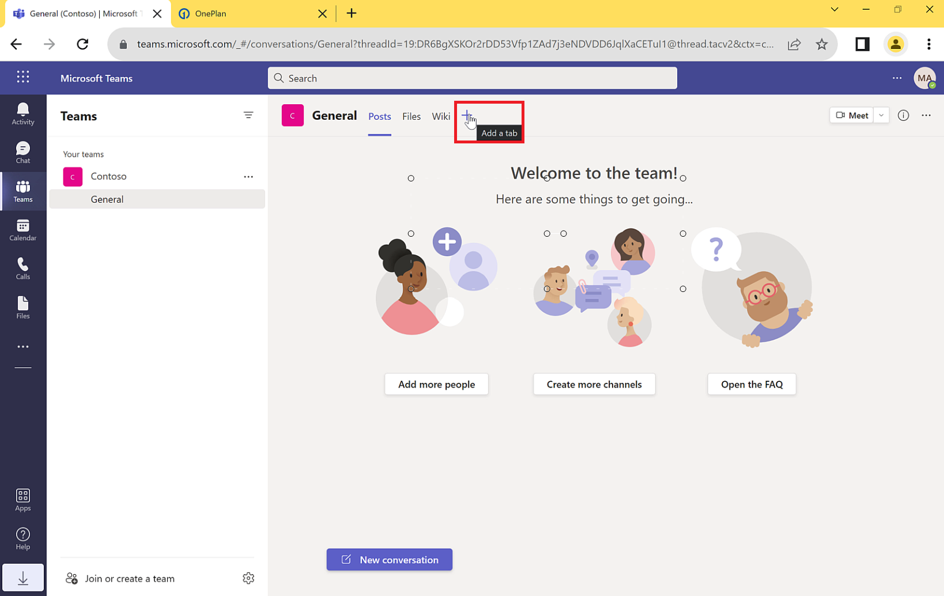
Task: Open the Calls app
Action: tap(23, 268)
